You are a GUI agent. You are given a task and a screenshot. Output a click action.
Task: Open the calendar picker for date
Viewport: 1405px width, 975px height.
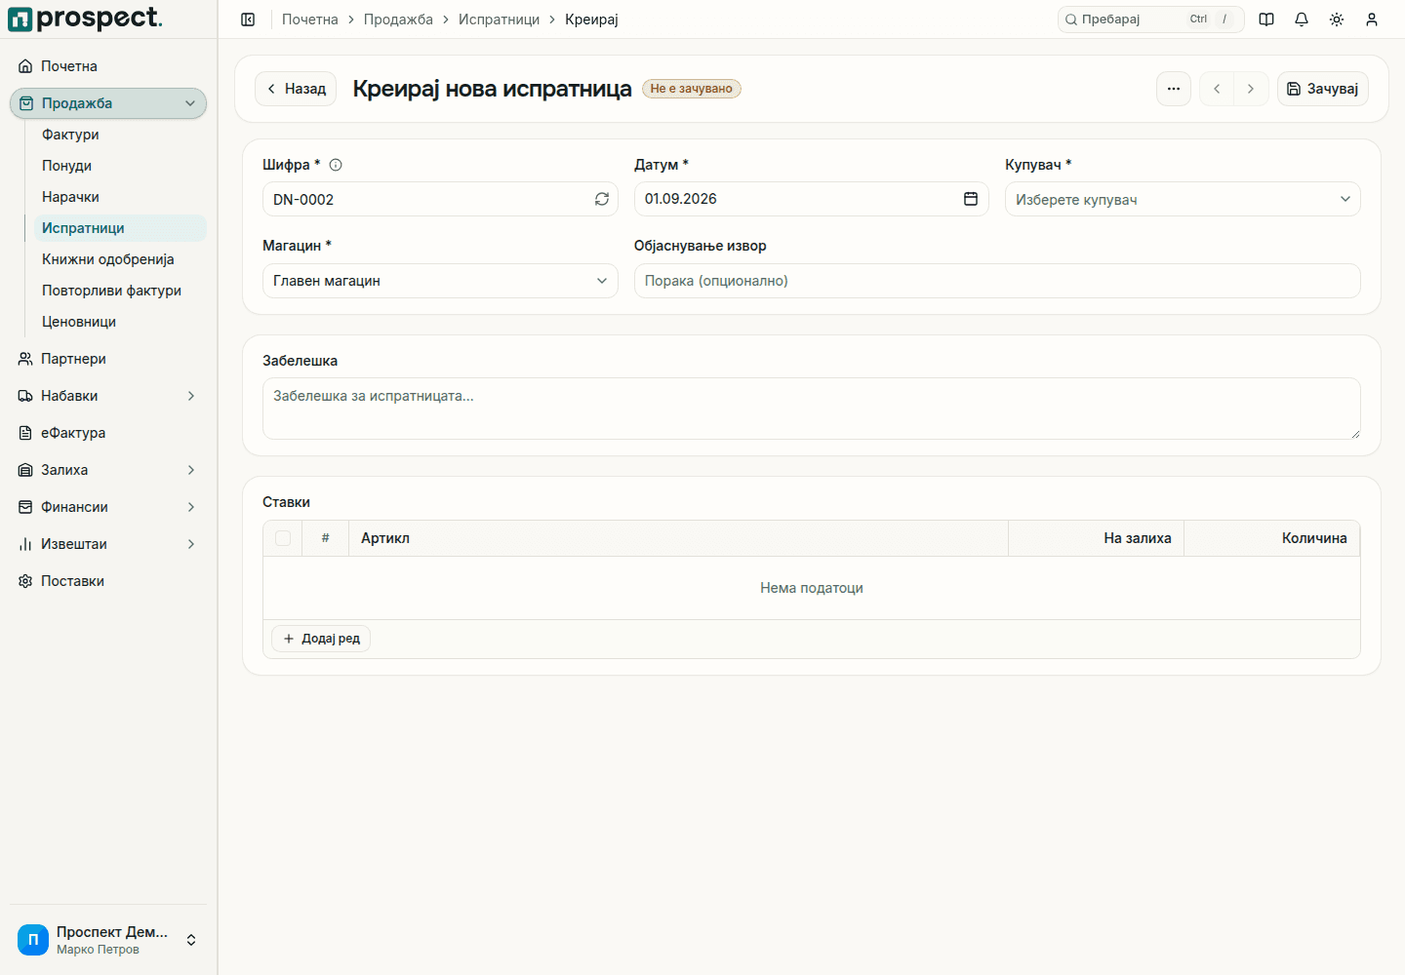click(x=971, y=199)
